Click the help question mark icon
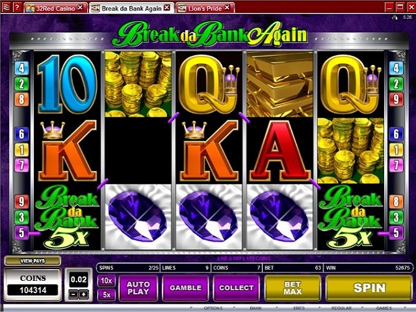 tap(17, 7)
